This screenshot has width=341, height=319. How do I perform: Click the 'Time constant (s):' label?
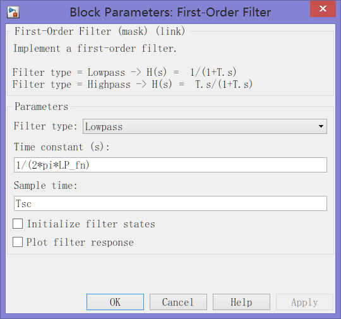pyautogui.click(x=61, y=147)
